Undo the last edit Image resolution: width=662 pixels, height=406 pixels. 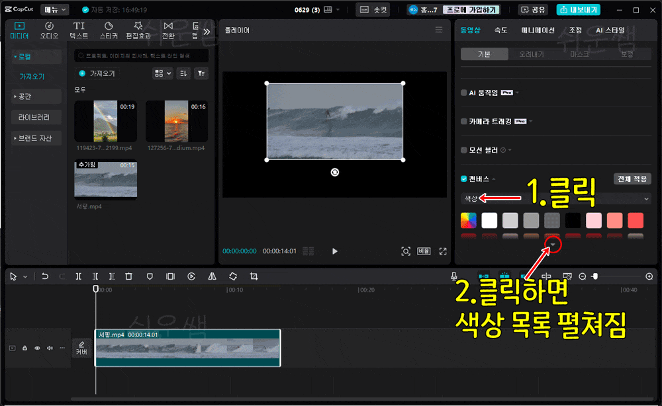tap(45, 276)
